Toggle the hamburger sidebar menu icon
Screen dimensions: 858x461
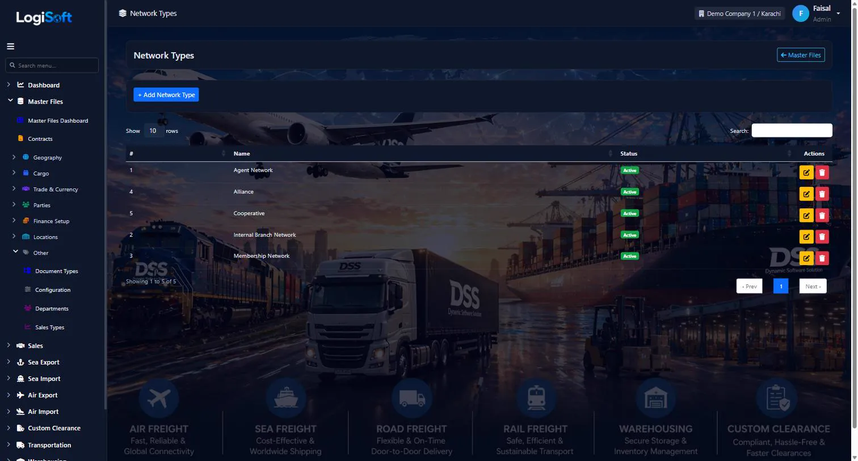tap(10, 47)
